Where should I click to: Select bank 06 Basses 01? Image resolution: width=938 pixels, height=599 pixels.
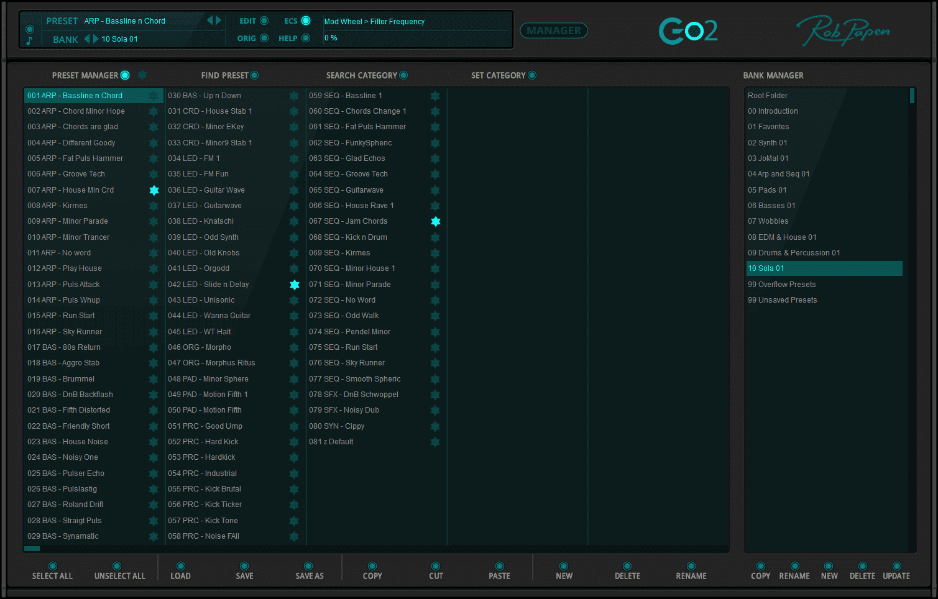[771, 206]
